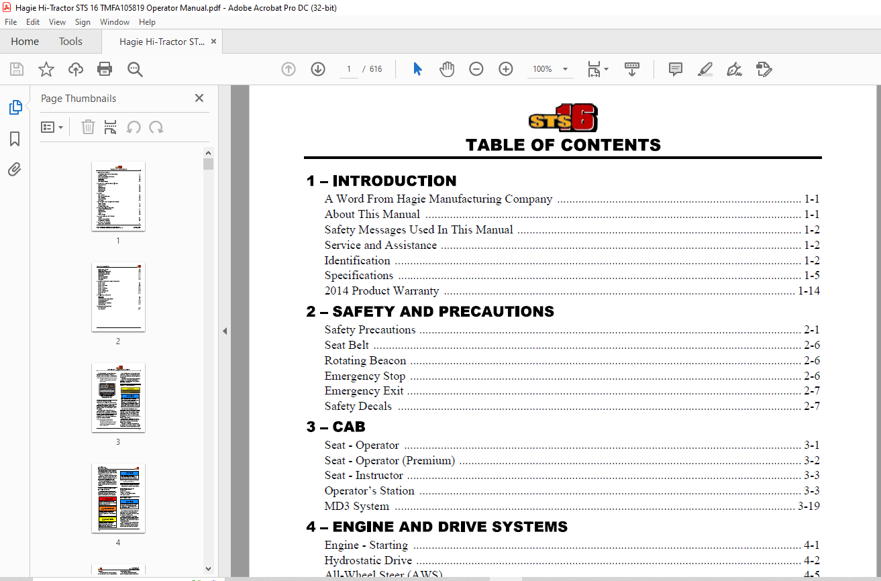
Task: Open the Edit menu
Action: 33,22
